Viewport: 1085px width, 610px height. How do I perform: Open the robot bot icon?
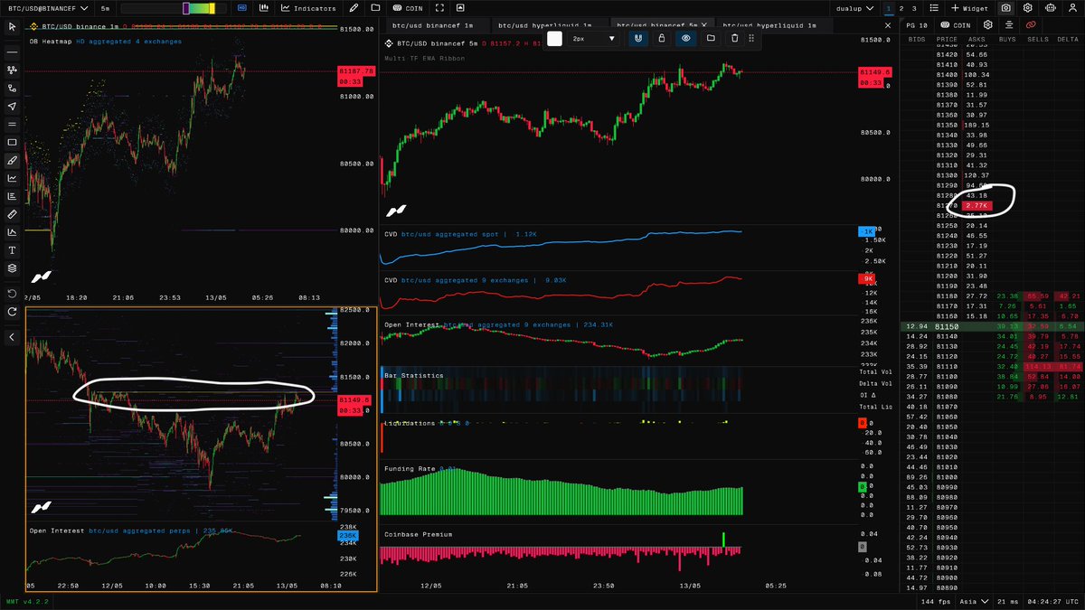(1049, 8)
